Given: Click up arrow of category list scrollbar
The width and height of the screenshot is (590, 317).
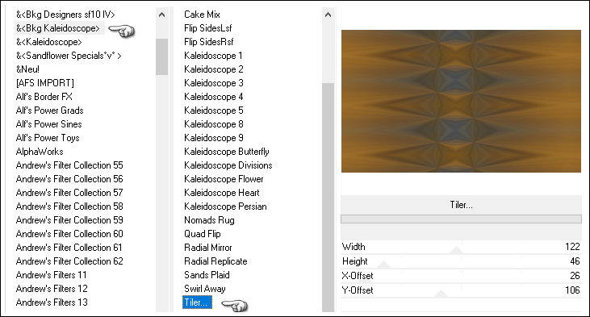Looking at the screenshot, I should pyautogui.click(x=161, y=15).
